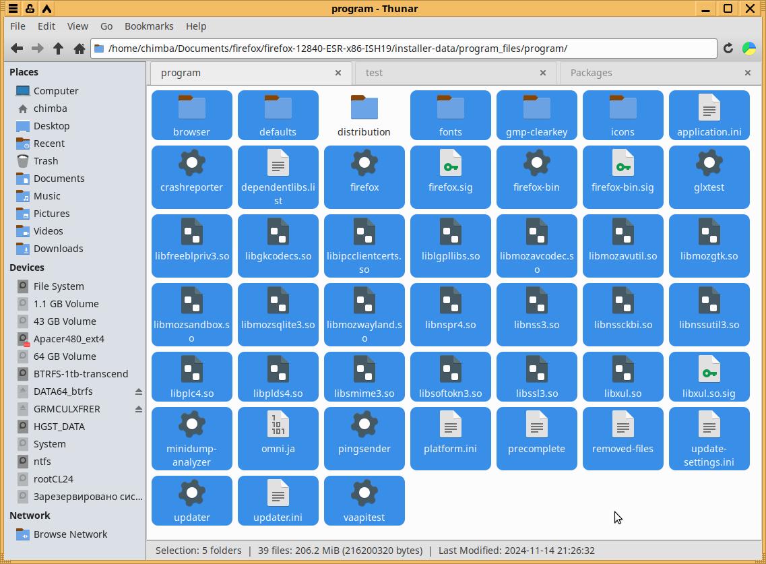This screenshot has height=564, width=766.
Task: Open Desktop in the sidebar
Action: [x=75, y=126]
